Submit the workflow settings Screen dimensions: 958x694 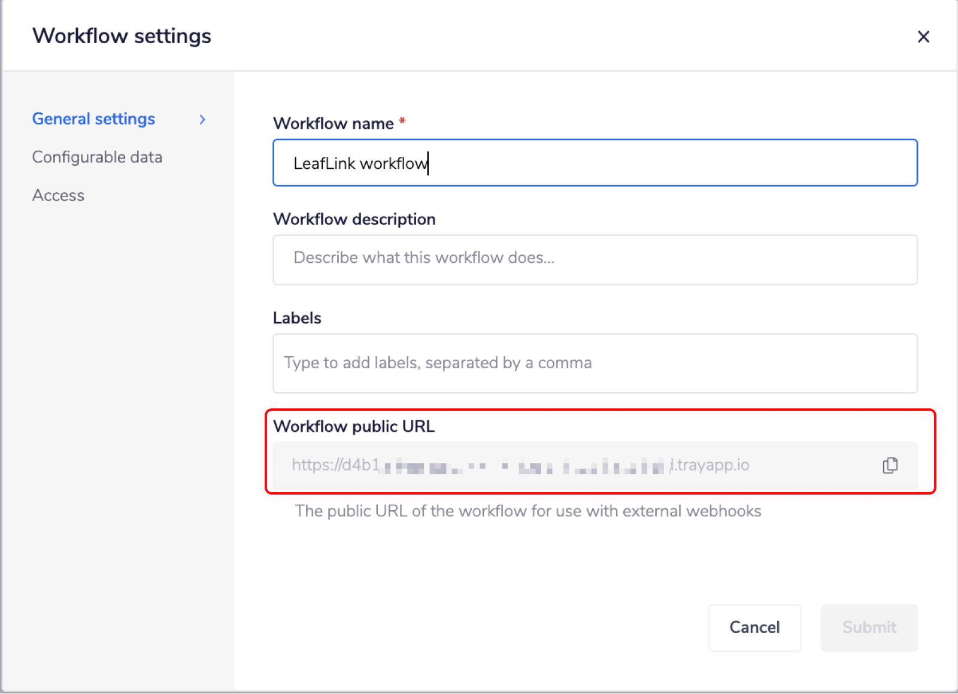pyautogui.click(x=869, y=628)
